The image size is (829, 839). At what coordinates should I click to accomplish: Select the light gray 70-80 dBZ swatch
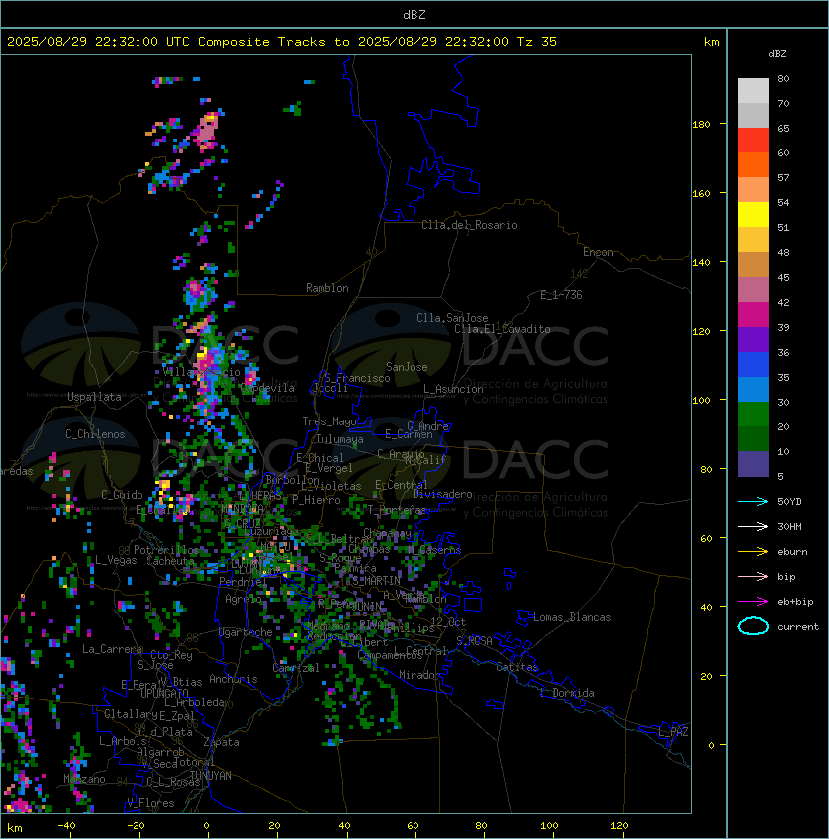753,91
